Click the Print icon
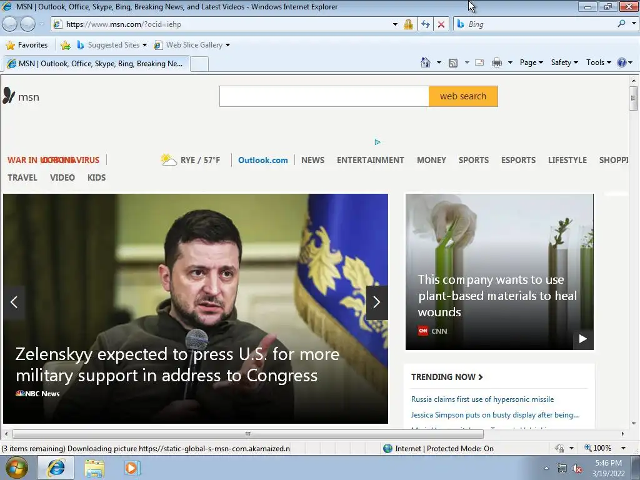The height and width of the screenshot is (480, 640). (497, 62)
